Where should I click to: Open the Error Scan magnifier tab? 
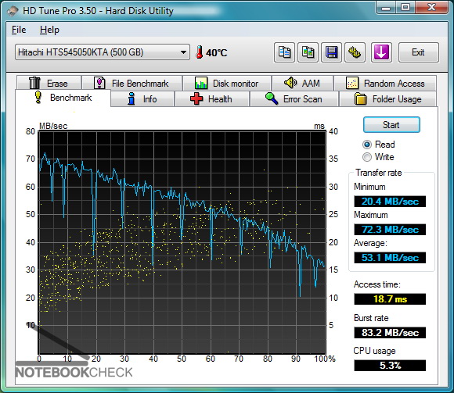[x=294, y=99]
